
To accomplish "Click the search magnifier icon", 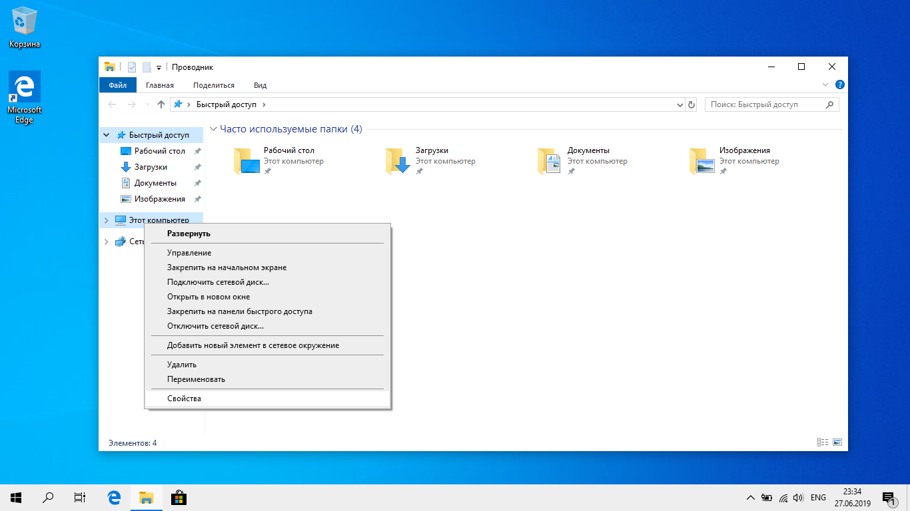I will tap(829, 104).
